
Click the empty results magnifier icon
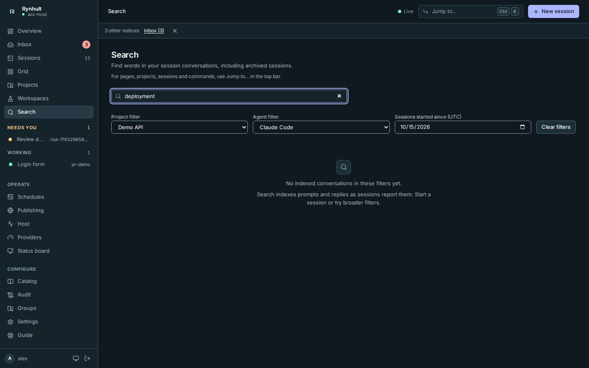[x=344, y=167]
